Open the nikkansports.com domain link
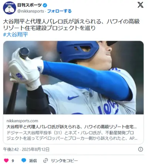The height and width of the screenshot is (164, 148). point(22,121)
